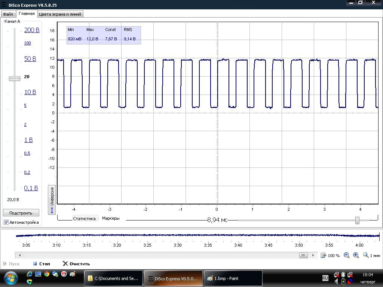Click the RU language indicator
The height and width of the screenshot is (287, 383).
click(x=325, y=278)
